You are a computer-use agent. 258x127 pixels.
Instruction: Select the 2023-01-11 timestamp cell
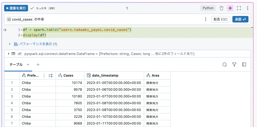click(x=114, y=123)
